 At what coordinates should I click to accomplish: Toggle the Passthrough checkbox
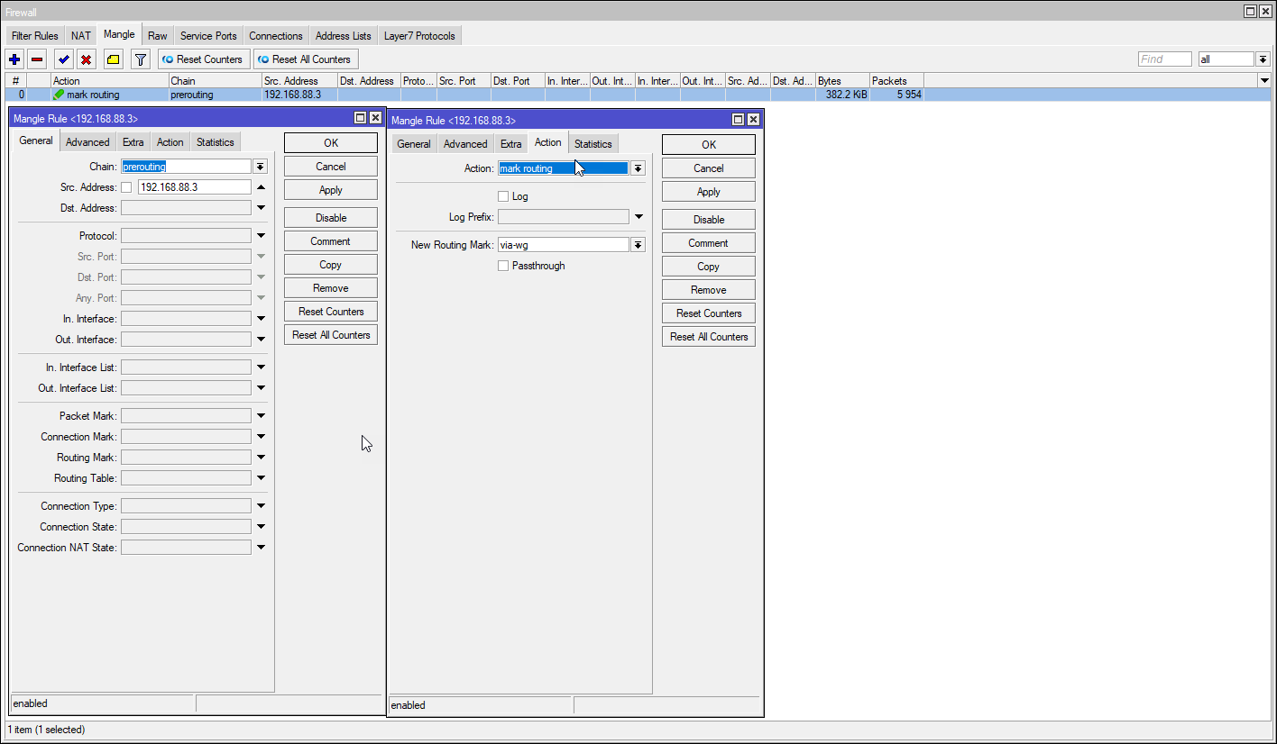[503, 266]
